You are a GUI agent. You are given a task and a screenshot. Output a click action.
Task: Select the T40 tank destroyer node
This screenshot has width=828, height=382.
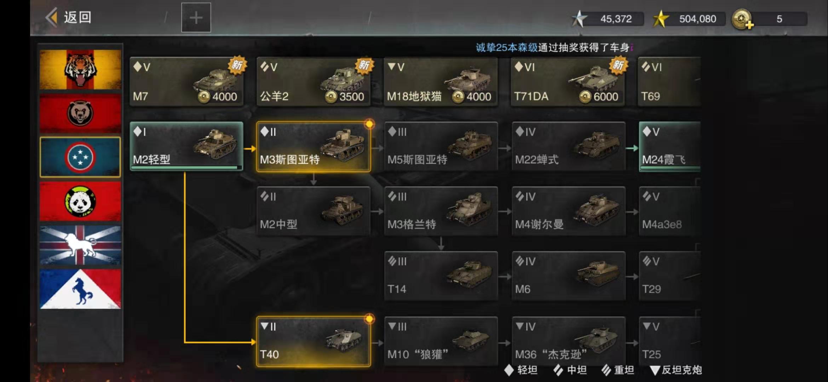tap(314, 341)
